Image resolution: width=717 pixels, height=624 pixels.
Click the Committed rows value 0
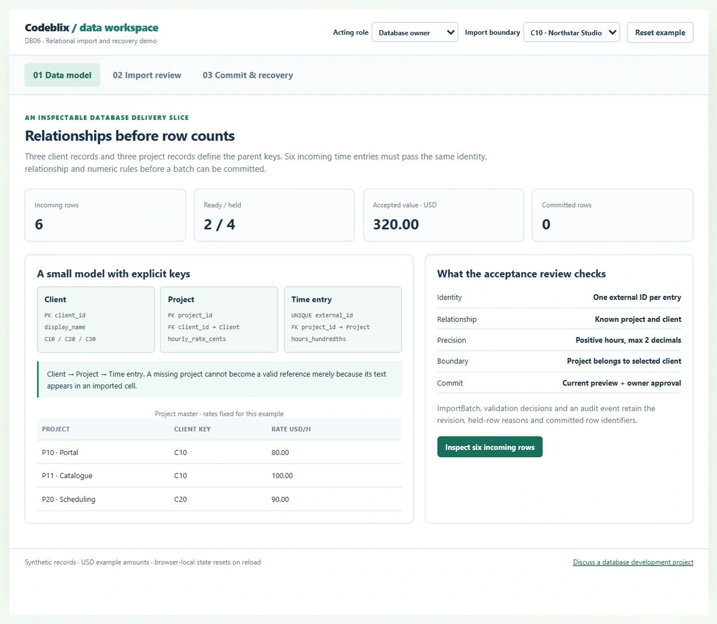(546, 224)
